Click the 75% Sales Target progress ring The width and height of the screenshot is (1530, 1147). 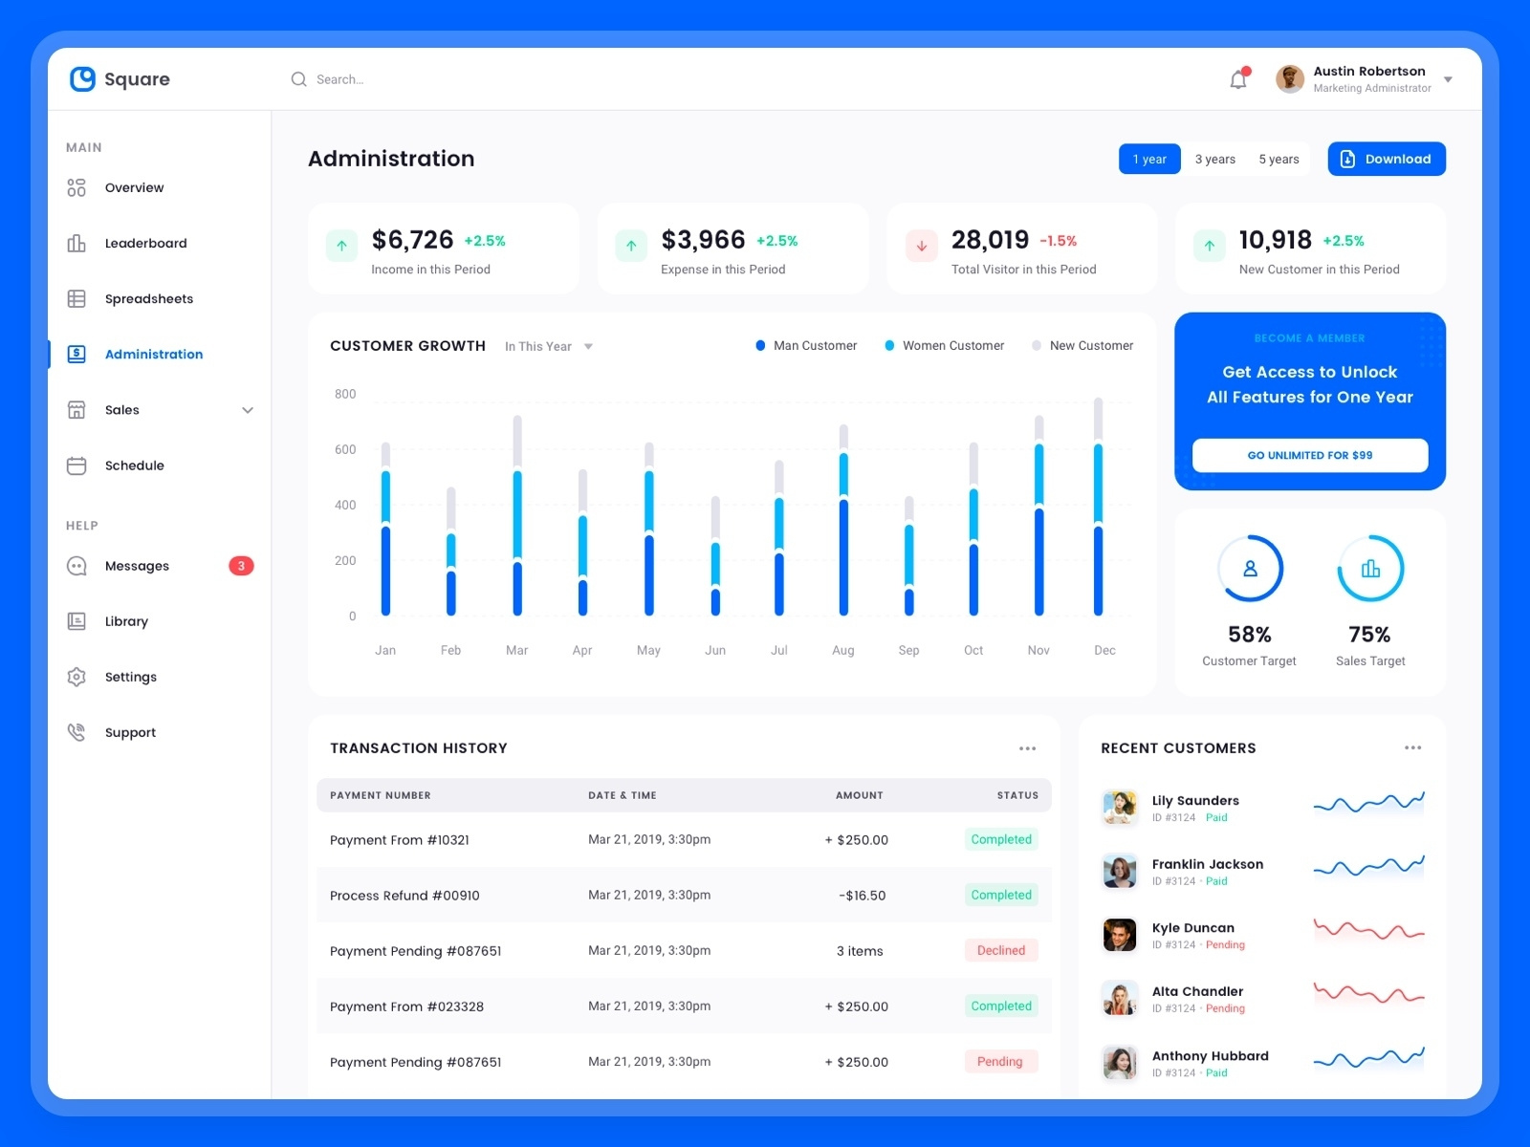[1370, 568]
